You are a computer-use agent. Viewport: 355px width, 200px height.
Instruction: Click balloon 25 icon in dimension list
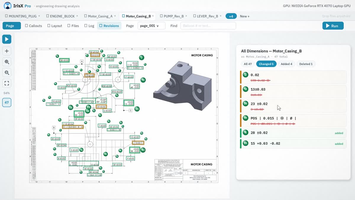pos(245,143)
